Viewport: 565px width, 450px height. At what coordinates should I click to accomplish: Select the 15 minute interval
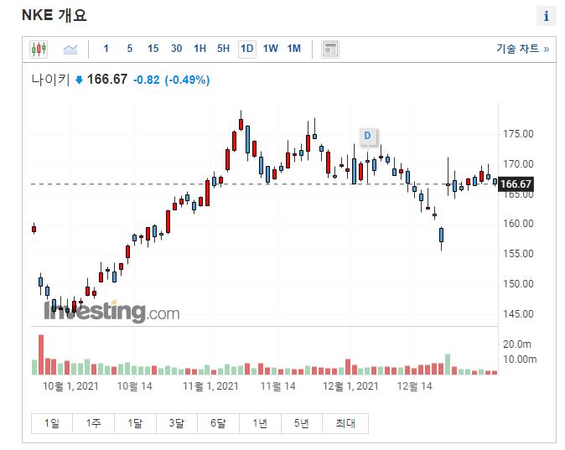pyautogui.click(x=153, y=49)
